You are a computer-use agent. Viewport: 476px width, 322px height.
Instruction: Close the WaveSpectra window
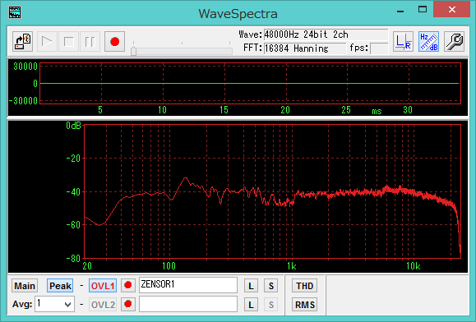(x=451, y=10)
